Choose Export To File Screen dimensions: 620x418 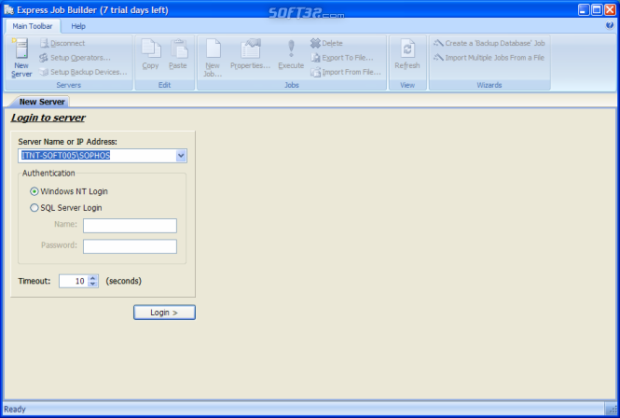click(342, 58)
